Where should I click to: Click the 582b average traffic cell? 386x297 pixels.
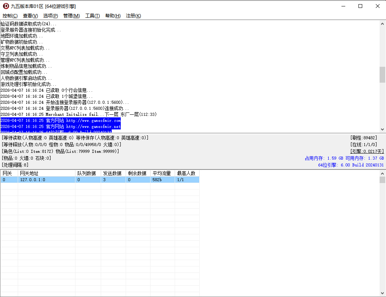pyautogui.click(x=163, y=180)
